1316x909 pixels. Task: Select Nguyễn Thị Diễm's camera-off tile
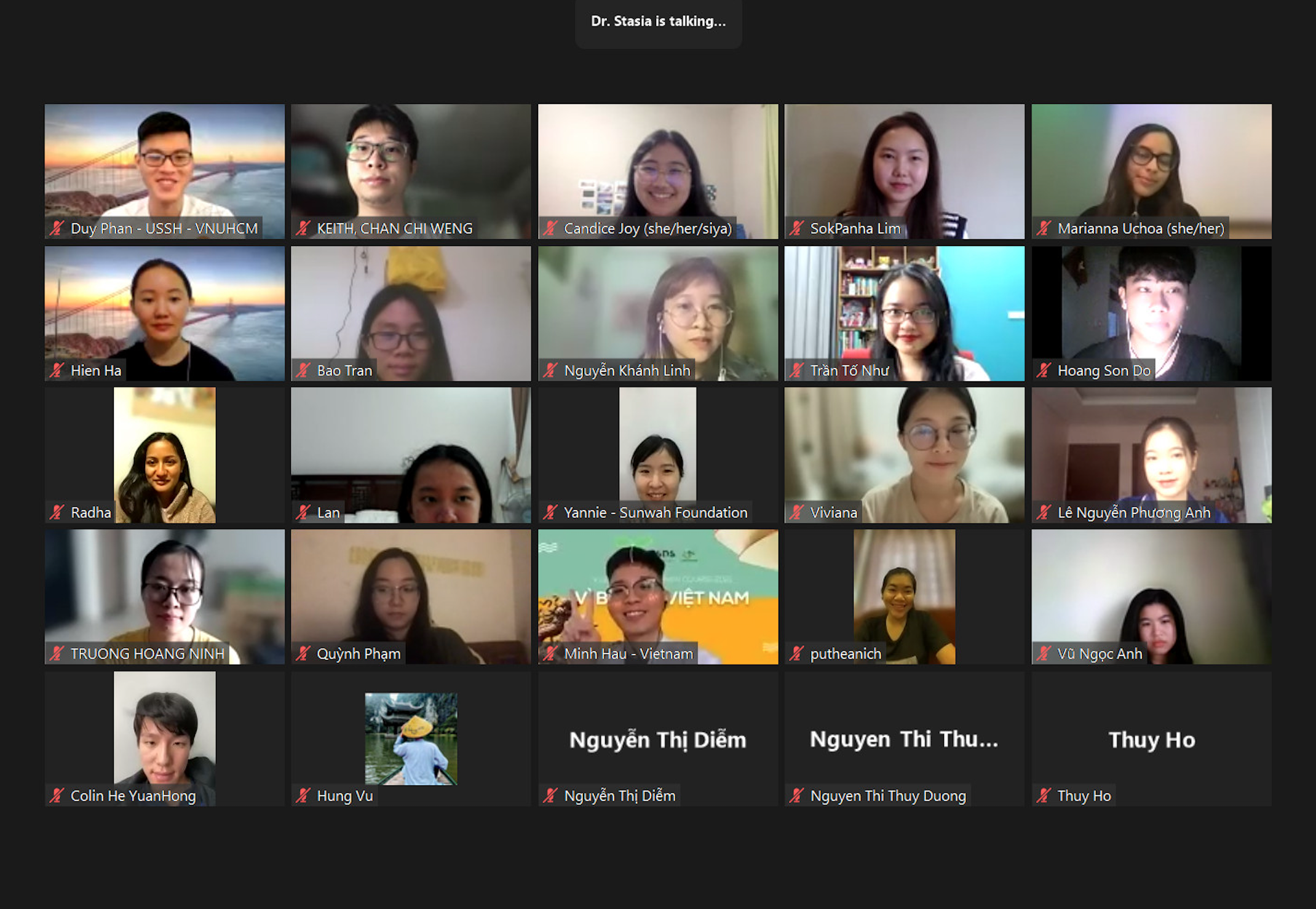[x=658, y=739]
